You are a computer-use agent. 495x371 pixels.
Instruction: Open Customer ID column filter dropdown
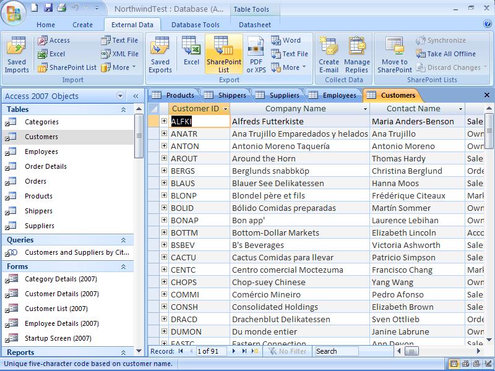tap(225, 109)
